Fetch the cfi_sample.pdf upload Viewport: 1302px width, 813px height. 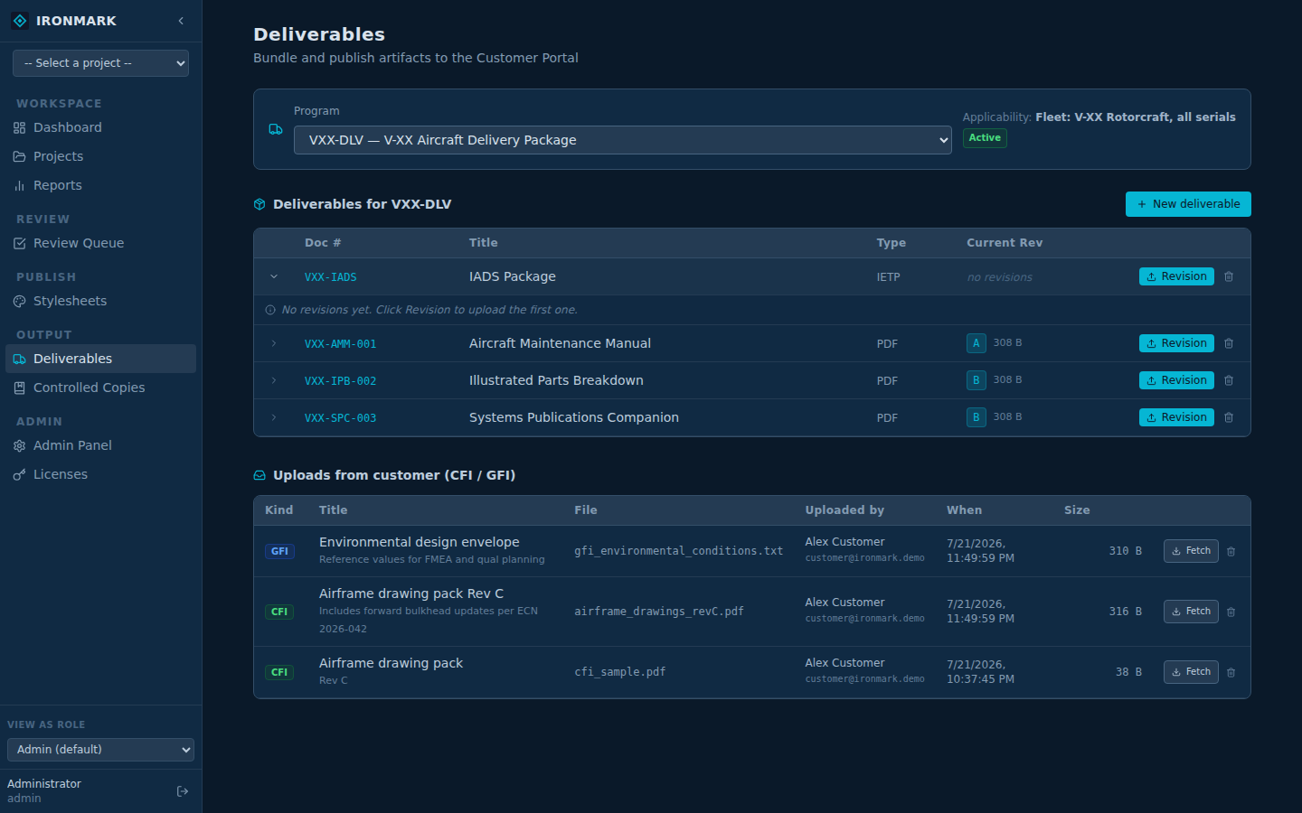pyautogui.click(x=1191, y=672)
